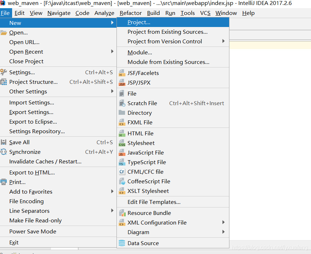Click the Open folder icon
The image size is (311, 254).
point(4,32)
